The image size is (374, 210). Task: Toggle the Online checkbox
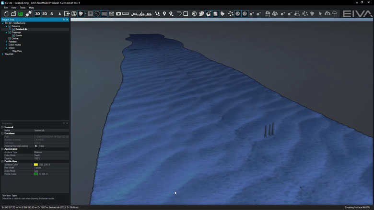10,38
